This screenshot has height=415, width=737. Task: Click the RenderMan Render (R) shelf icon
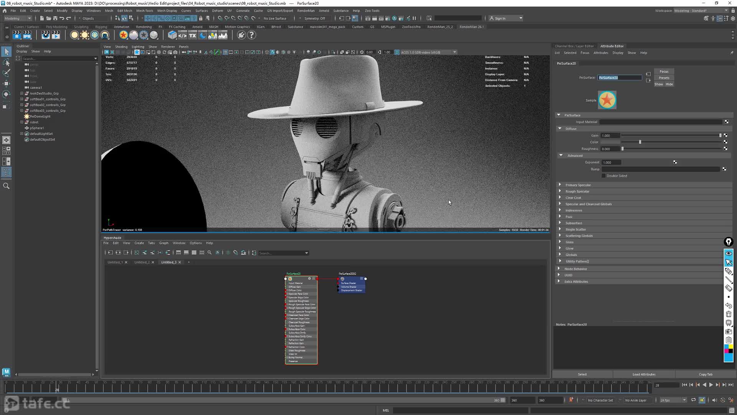tap(17, 35)
